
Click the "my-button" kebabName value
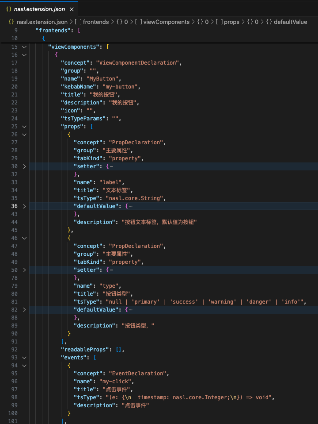120,87
